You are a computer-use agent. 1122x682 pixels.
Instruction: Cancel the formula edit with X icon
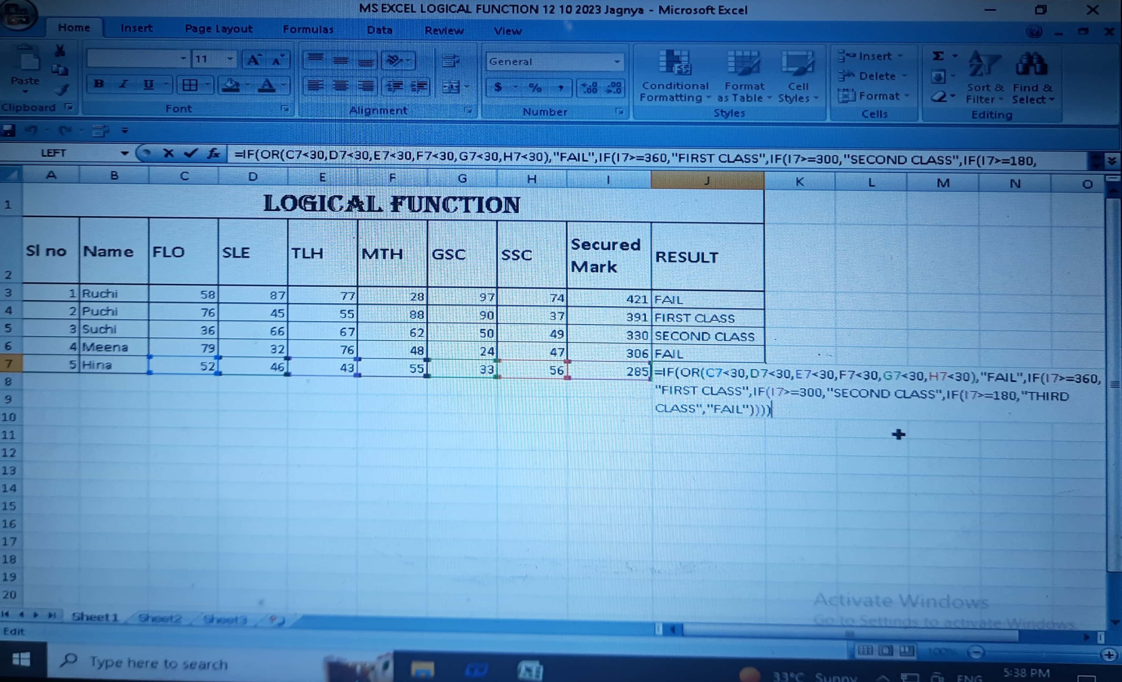click(x=169, y=154)
